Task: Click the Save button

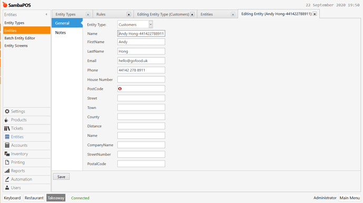Action: pyautogui.click(x=62, y=177)
